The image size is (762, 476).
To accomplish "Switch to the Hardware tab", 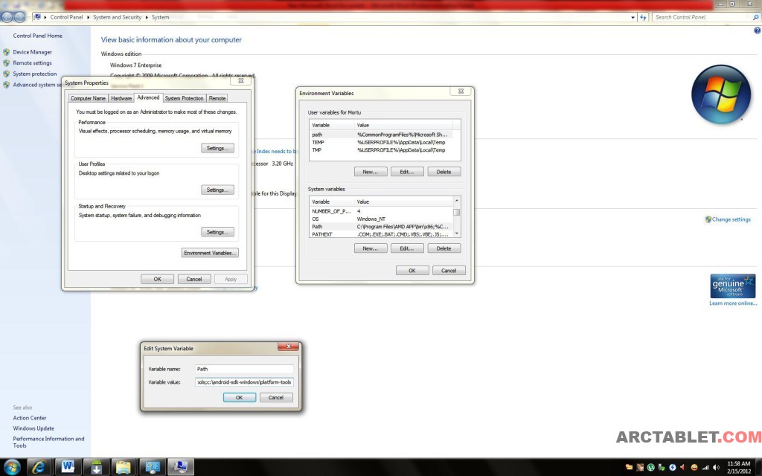I will tap(121, 98).
